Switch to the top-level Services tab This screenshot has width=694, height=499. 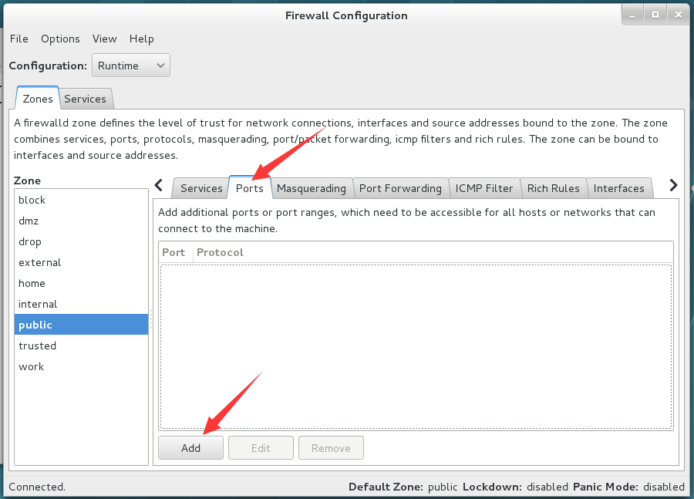coord(86,99)
